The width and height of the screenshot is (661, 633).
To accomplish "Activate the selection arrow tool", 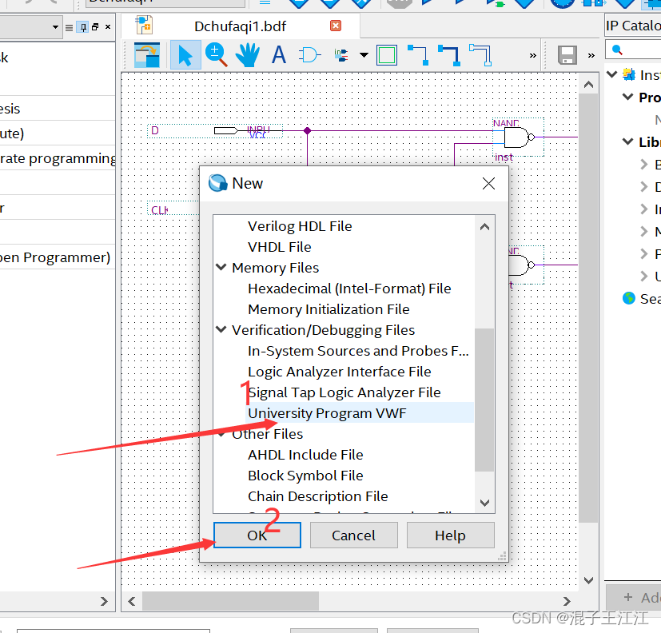I will click(185, 55).
